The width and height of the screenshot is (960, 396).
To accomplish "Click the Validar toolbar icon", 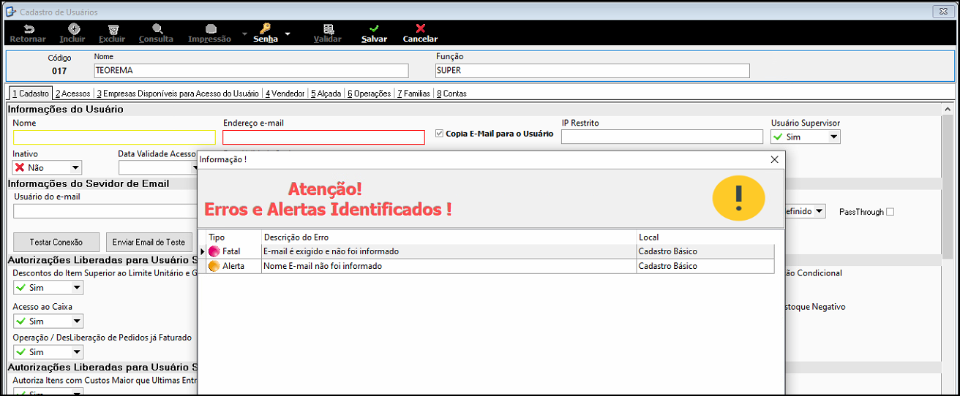I will [x=328, y=28].
